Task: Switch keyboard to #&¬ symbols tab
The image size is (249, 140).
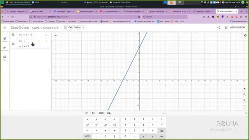Action: click(x=109, y=113)
